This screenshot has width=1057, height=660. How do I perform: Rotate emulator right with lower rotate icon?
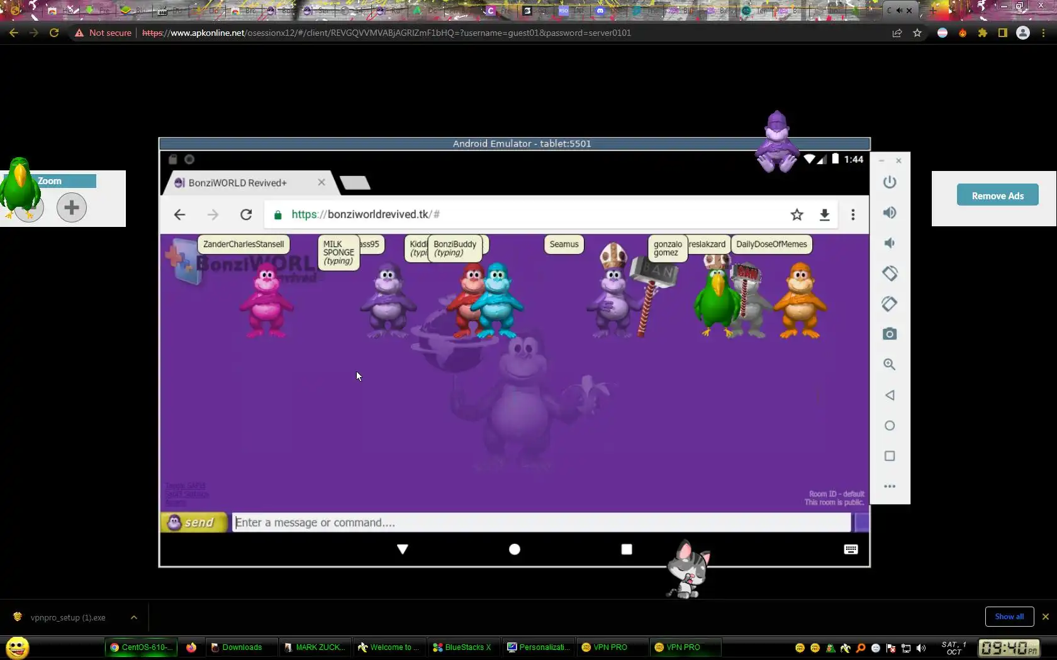coord(889,304)
